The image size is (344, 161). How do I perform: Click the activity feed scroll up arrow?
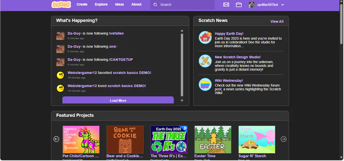coord(182,31)
